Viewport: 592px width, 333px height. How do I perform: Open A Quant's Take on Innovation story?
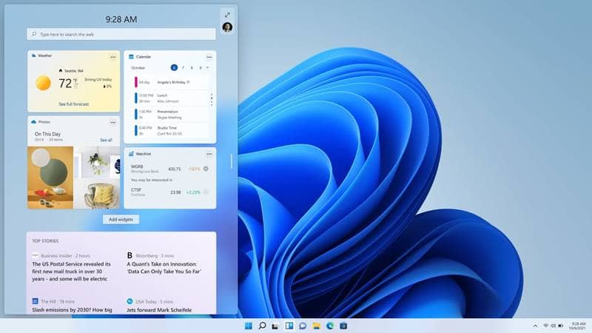[x=164, y=268]
